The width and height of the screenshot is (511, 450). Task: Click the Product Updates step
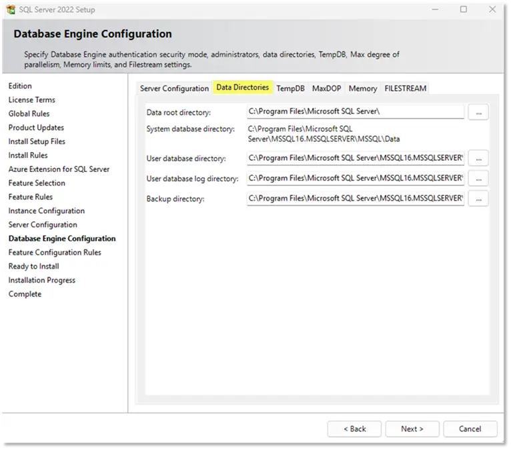pos(36,128)
